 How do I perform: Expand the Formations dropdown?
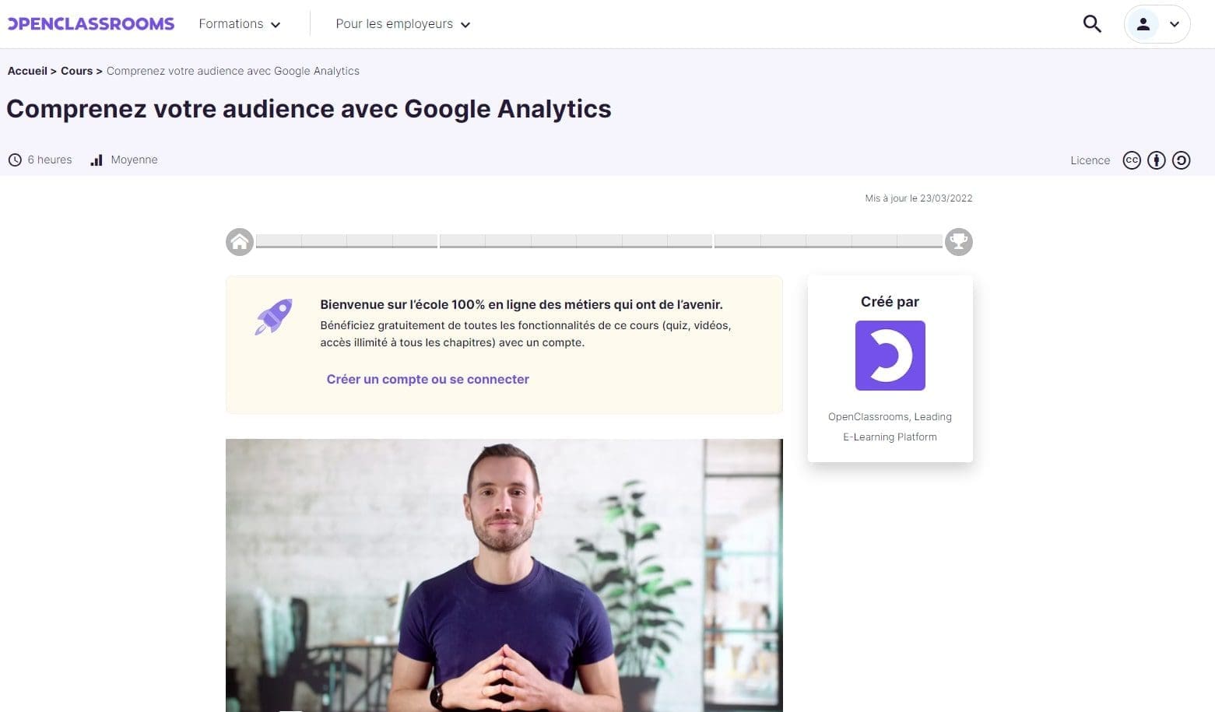[239, 24]
